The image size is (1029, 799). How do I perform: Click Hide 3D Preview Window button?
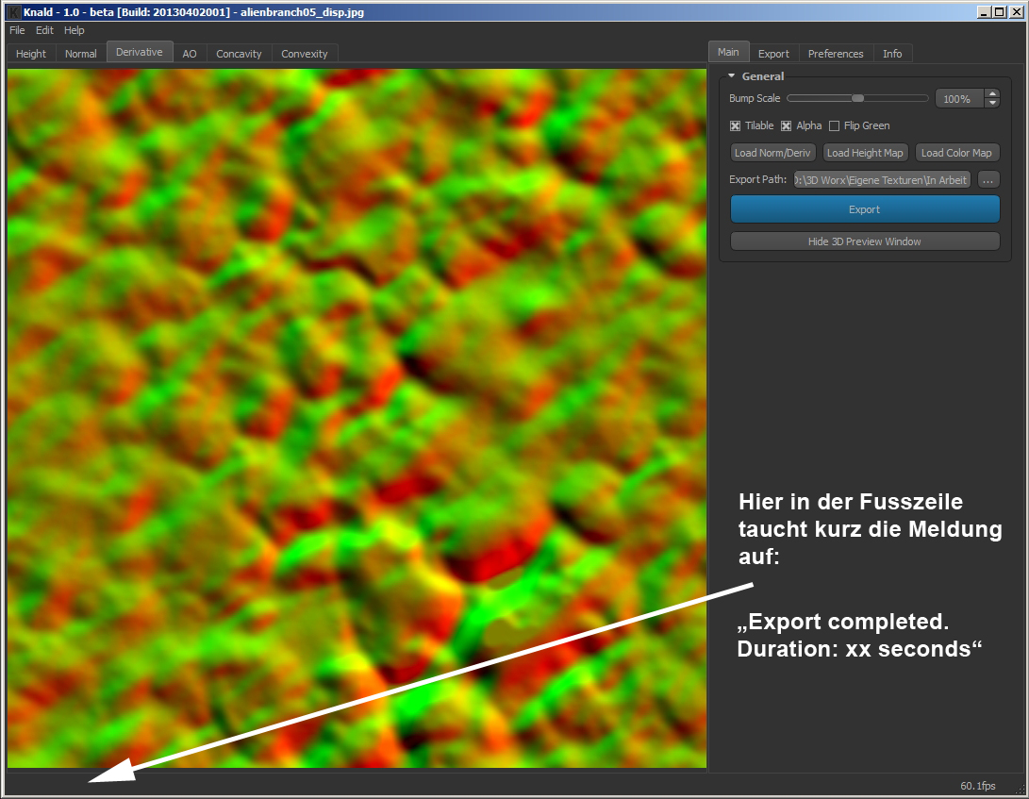865,241
